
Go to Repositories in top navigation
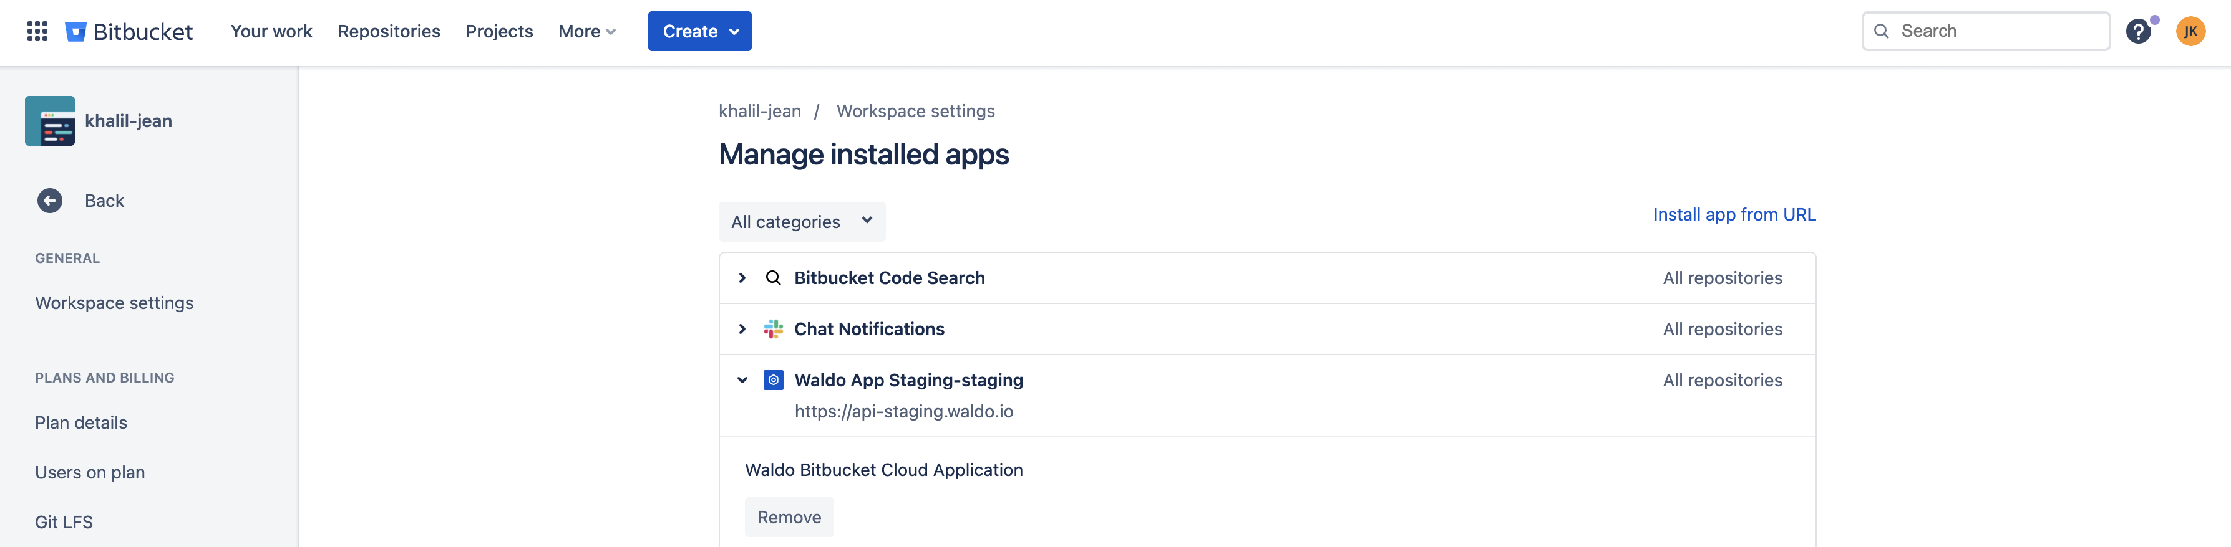tap(389, 32)
